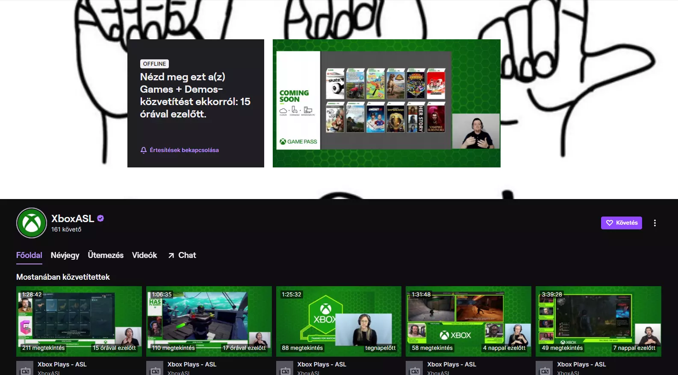Click game icon under 1:06:35 video

point(155,369)
